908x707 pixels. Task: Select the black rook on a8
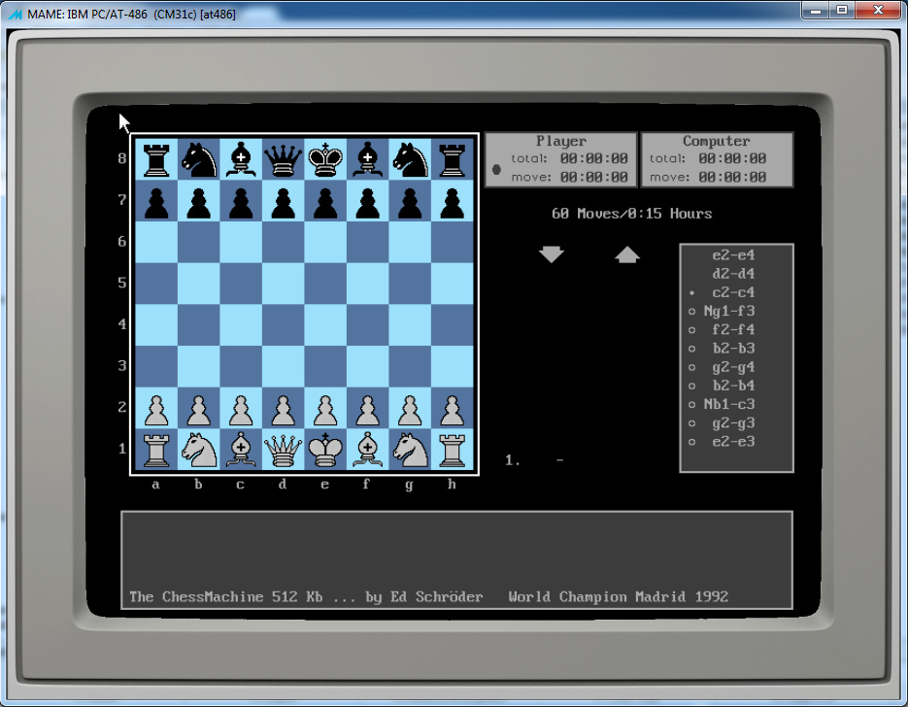tap(156, 159)
